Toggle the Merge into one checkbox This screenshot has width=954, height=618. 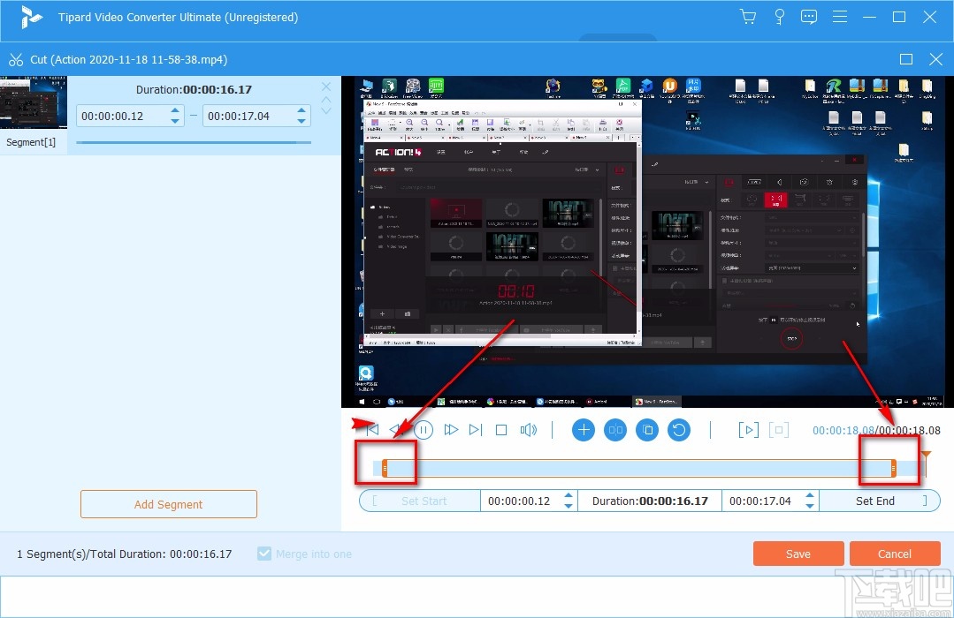coord(264,554)
